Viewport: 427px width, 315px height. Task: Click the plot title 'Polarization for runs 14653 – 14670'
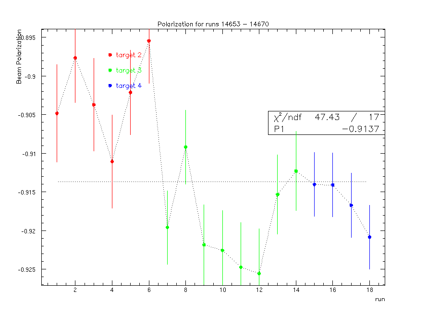point(213,24)
